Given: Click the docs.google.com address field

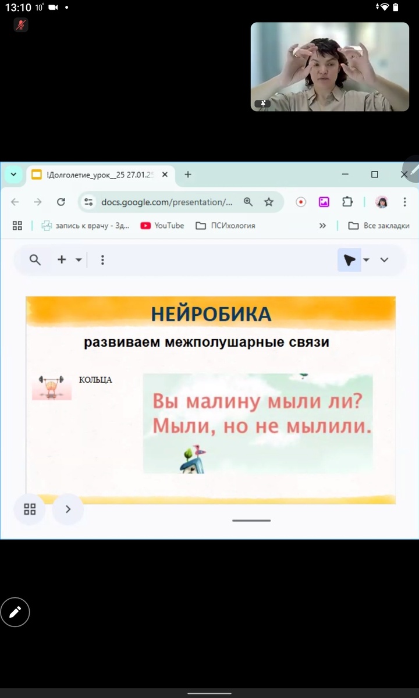Looking at the screenshot, I should (x=166, y=202).
